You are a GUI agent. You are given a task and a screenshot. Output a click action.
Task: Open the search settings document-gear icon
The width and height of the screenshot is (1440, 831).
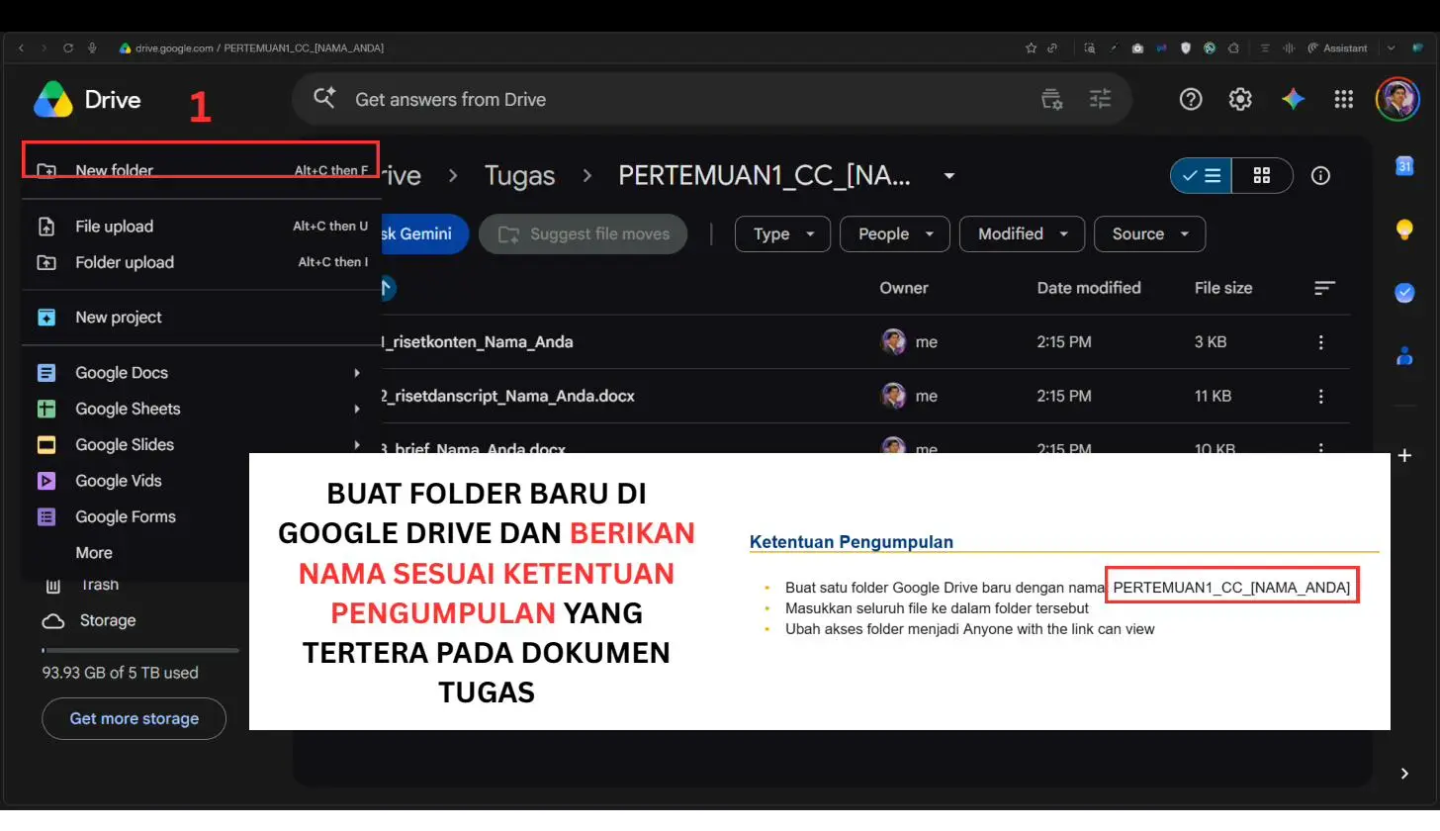coord(1052,99)
